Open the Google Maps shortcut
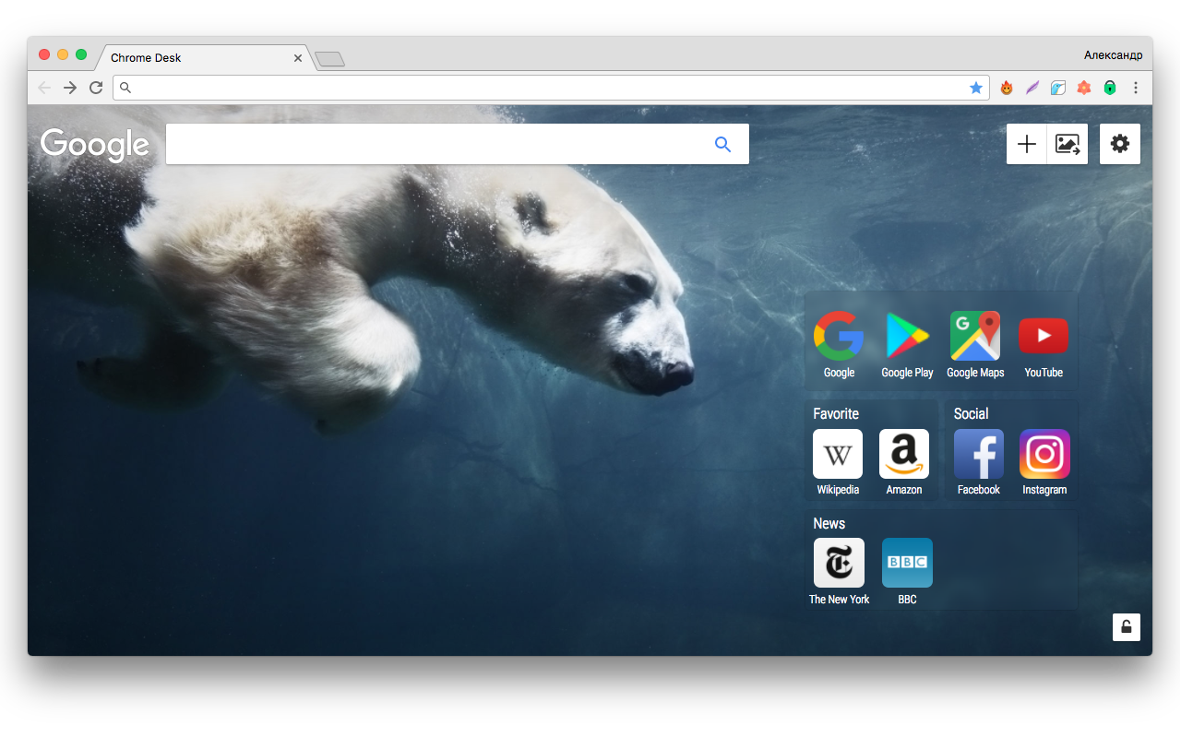This screenshot has height=738, width=1181. click(x=975, y=335)
